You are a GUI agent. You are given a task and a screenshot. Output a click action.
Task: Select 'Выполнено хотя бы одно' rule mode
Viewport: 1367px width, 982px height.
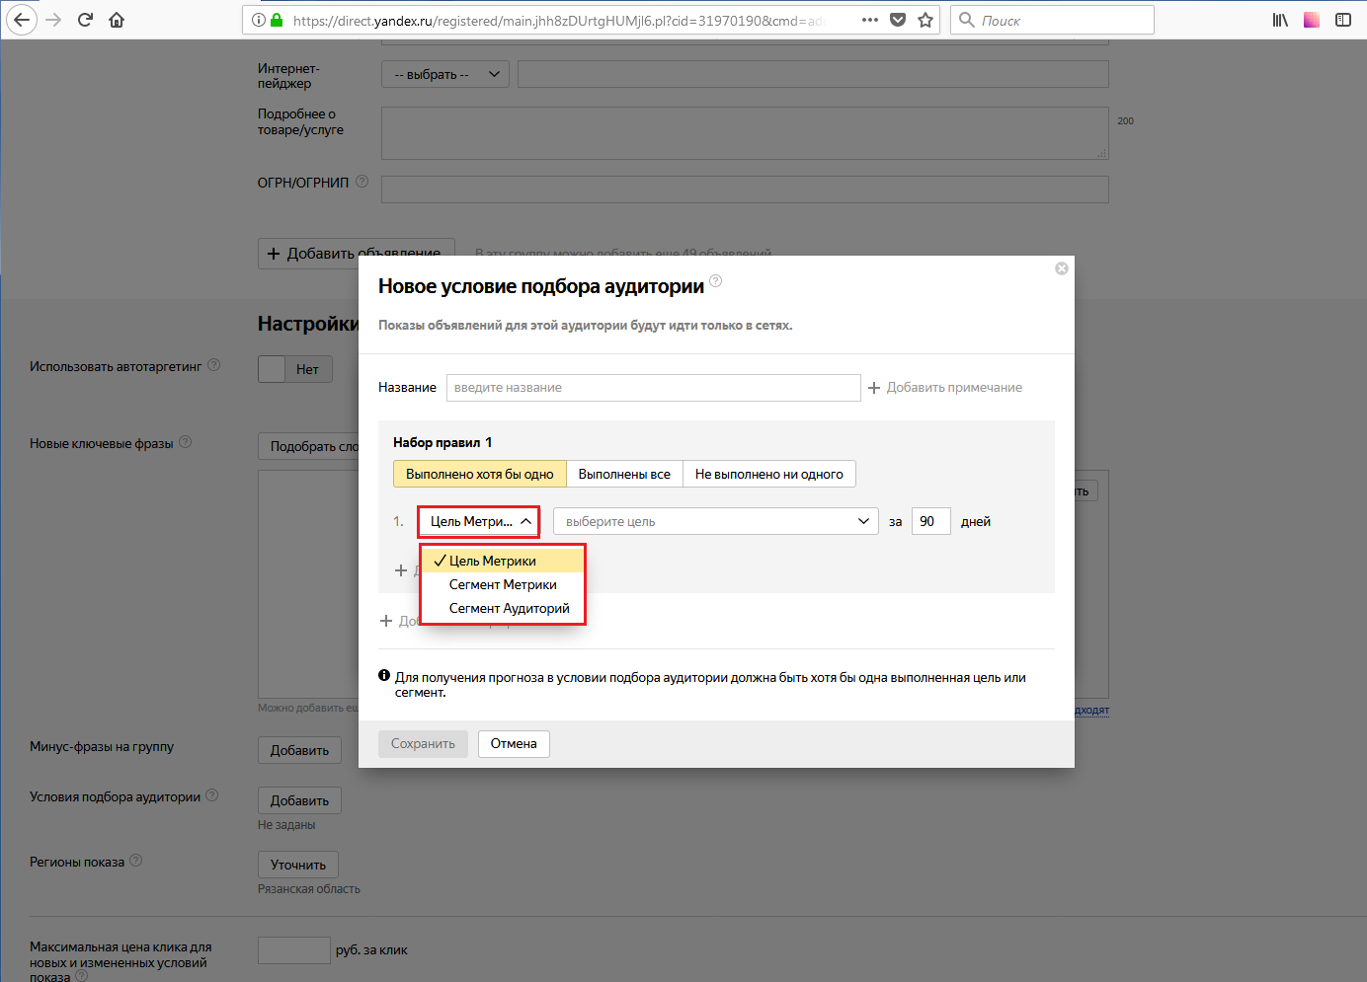[480, 474]
